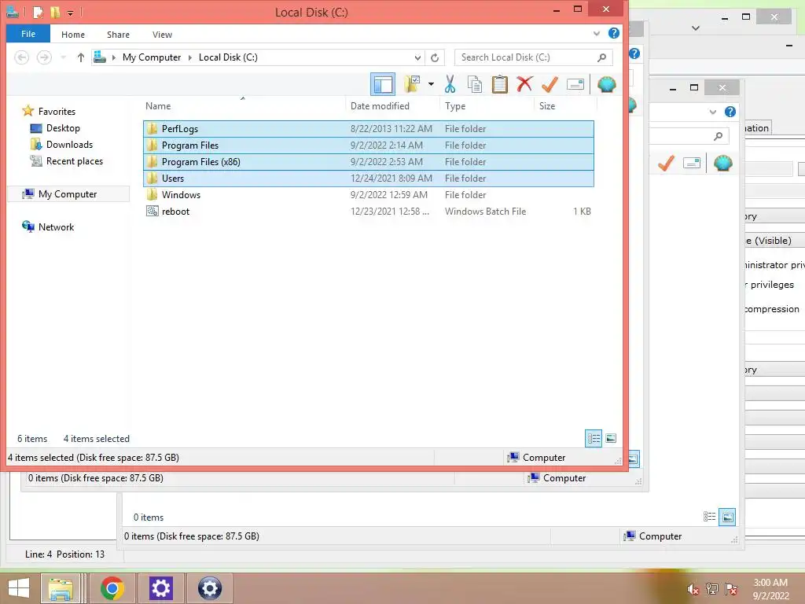The width and height of the screenshot is (805, 604).
Task: Toggle the navigation pane toolbar button
Action: pos(383,84)
